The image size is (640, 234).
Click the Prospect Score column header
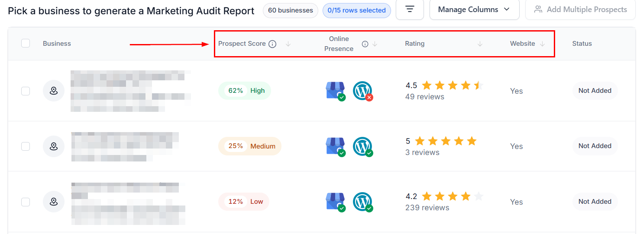tap(242, 44)
